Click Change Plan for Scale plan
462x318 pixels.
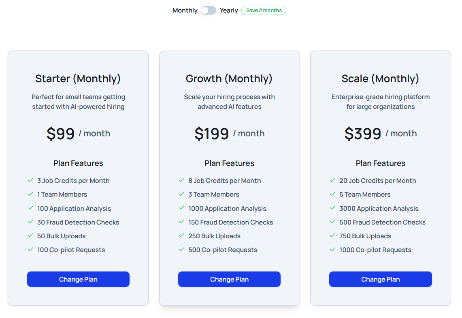380,279
